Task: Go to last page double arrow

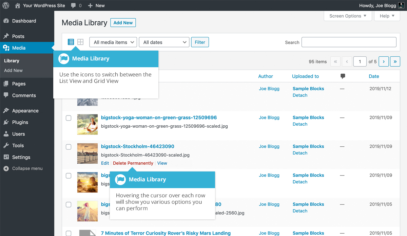Action: [x=395, y=61]
